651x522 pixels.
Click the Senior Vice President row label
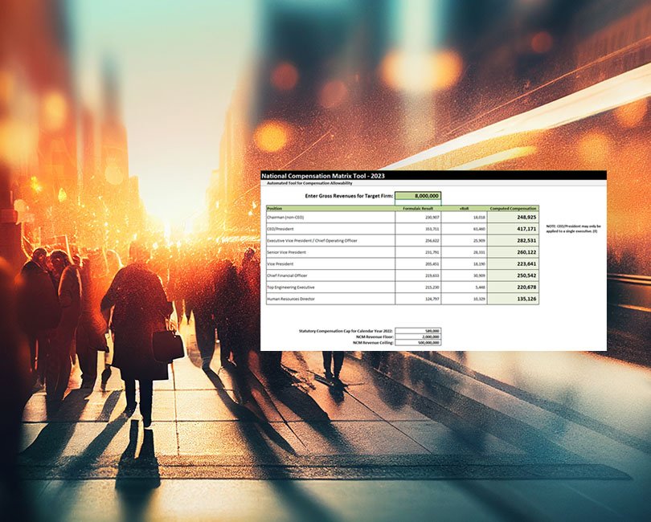pyautogui.click(x=330, y=252)
